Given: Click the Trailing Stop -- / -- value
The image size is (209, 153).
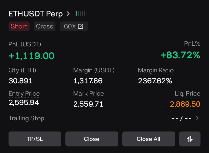Looking at the screenshot, I should (181, 118).
